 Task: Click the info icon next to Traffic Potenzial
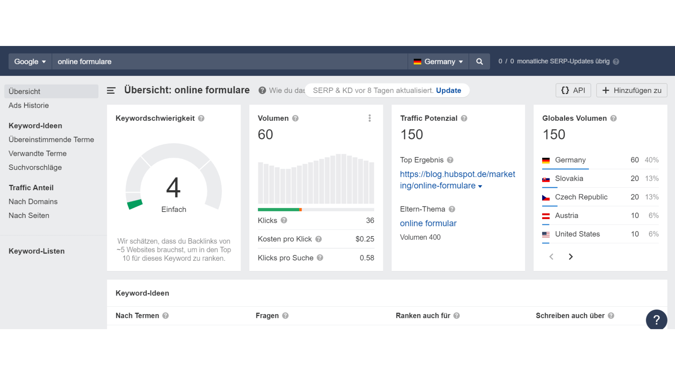pyautogui.click(x=464, y=118)
